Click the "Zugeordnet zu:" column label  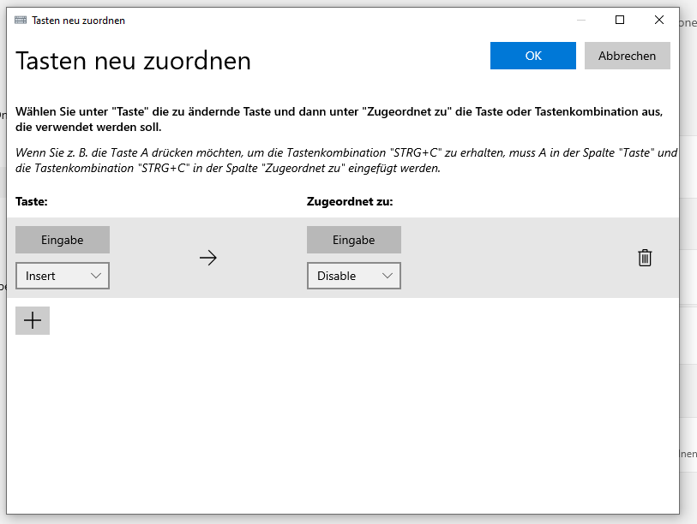point(349,202)
